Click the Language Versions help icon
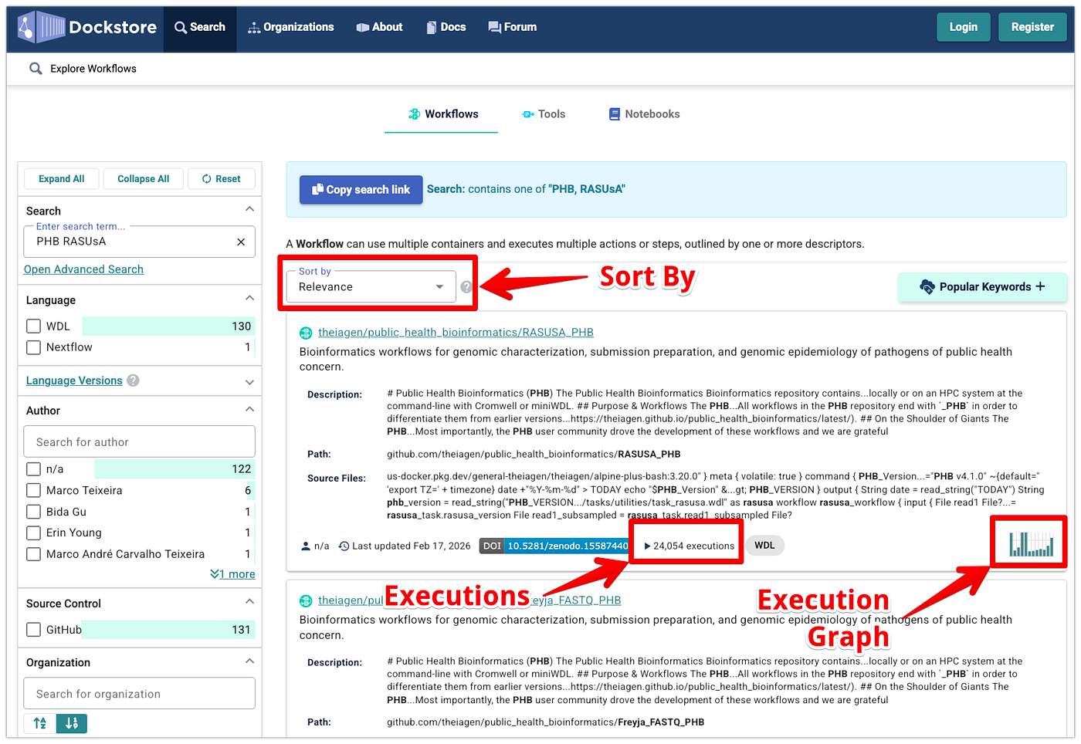 [133, 380]
